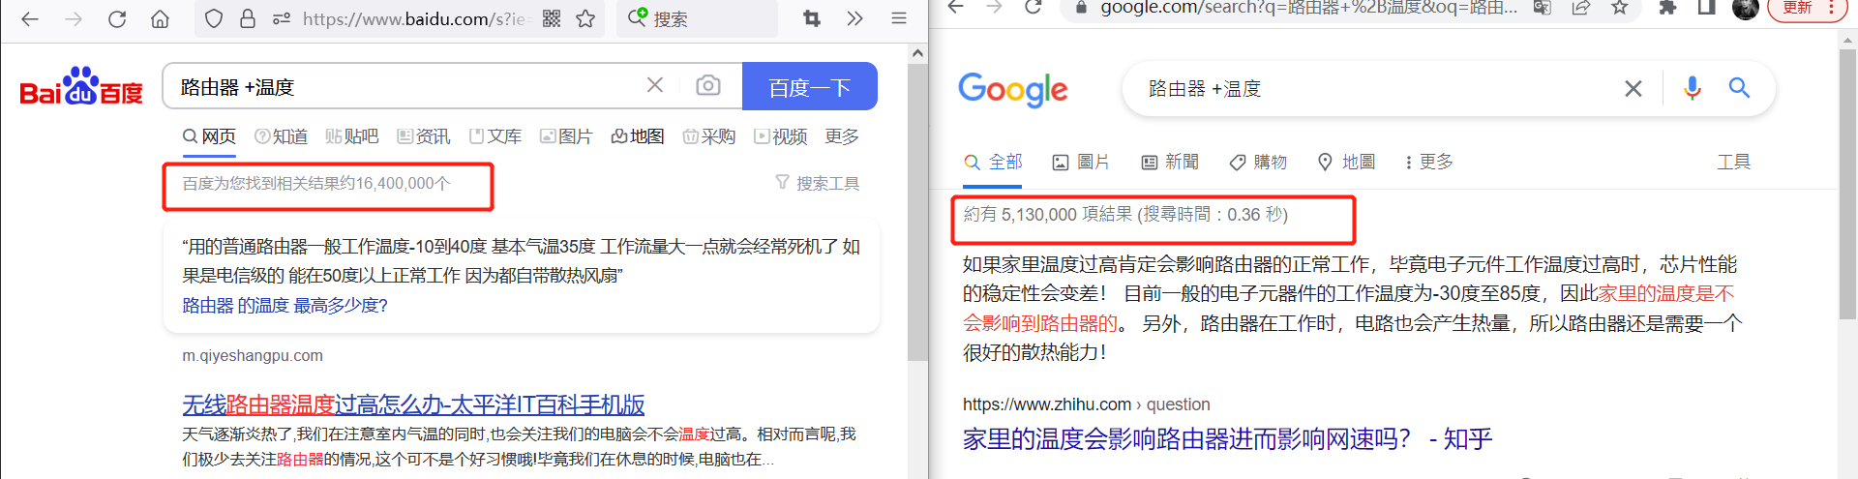This screenshot has width=1858, height=479.
Task: Click Baidu result count 16,400,000 text
Action: (316, 183)
